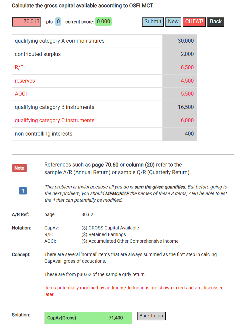Image resolution: width=234 pixels, height=336 pixels.
Task: Click the red Note badge
Action: click(x=19, y=168)
